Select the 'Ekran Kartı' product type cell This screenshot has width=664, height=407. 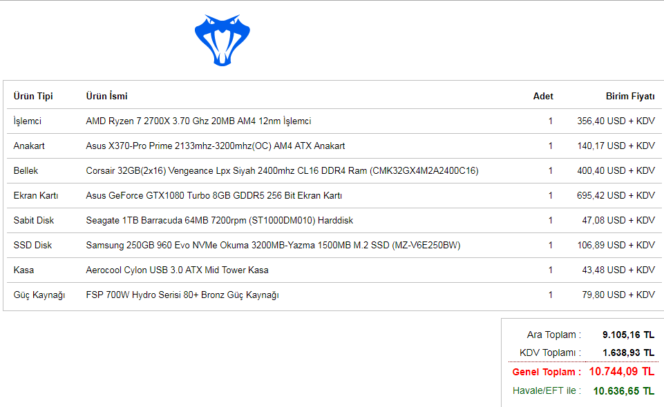35,196
